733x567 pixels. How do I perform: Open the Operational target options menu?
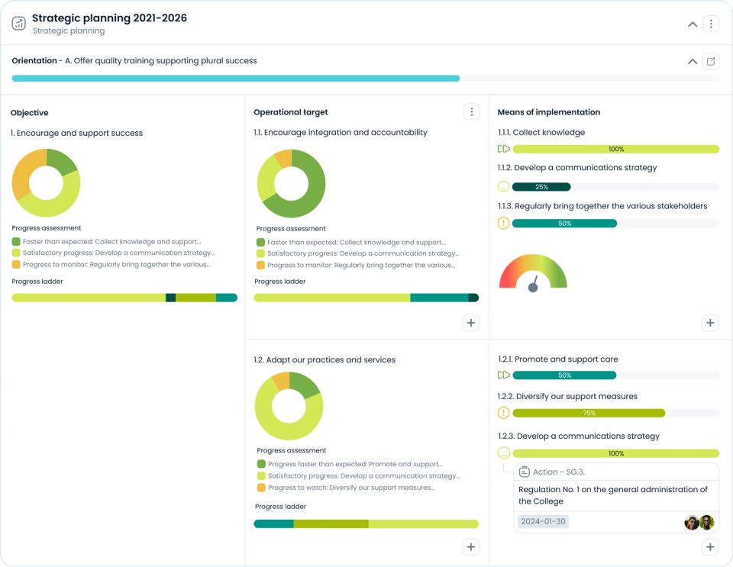pos(471,111)
